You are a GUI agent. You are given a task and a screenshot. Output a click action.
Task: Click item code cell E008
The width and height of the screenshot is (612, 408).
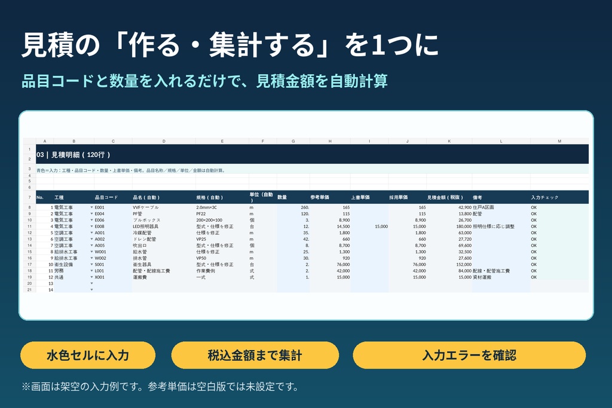pos(113,226)
